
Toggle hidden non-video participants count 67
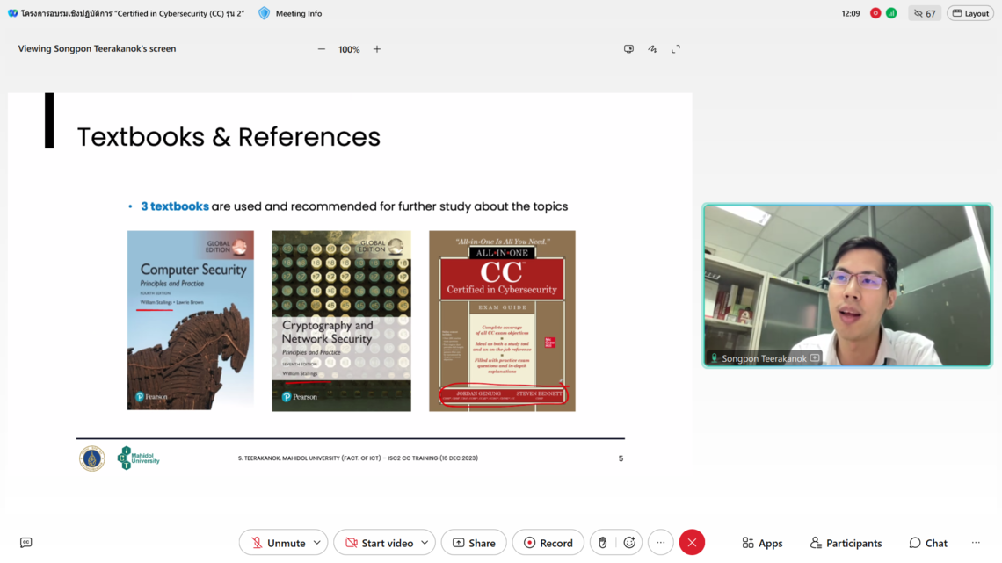tap(924, 13)
